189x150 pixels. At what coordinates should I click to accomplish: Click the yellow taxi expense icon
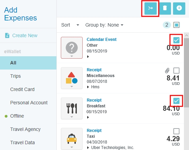[x=72, y=139]
